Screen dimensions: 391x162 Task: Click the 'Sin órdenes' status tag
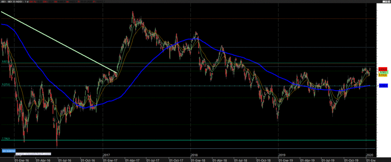pyautogui.click(x=9, y=151)
